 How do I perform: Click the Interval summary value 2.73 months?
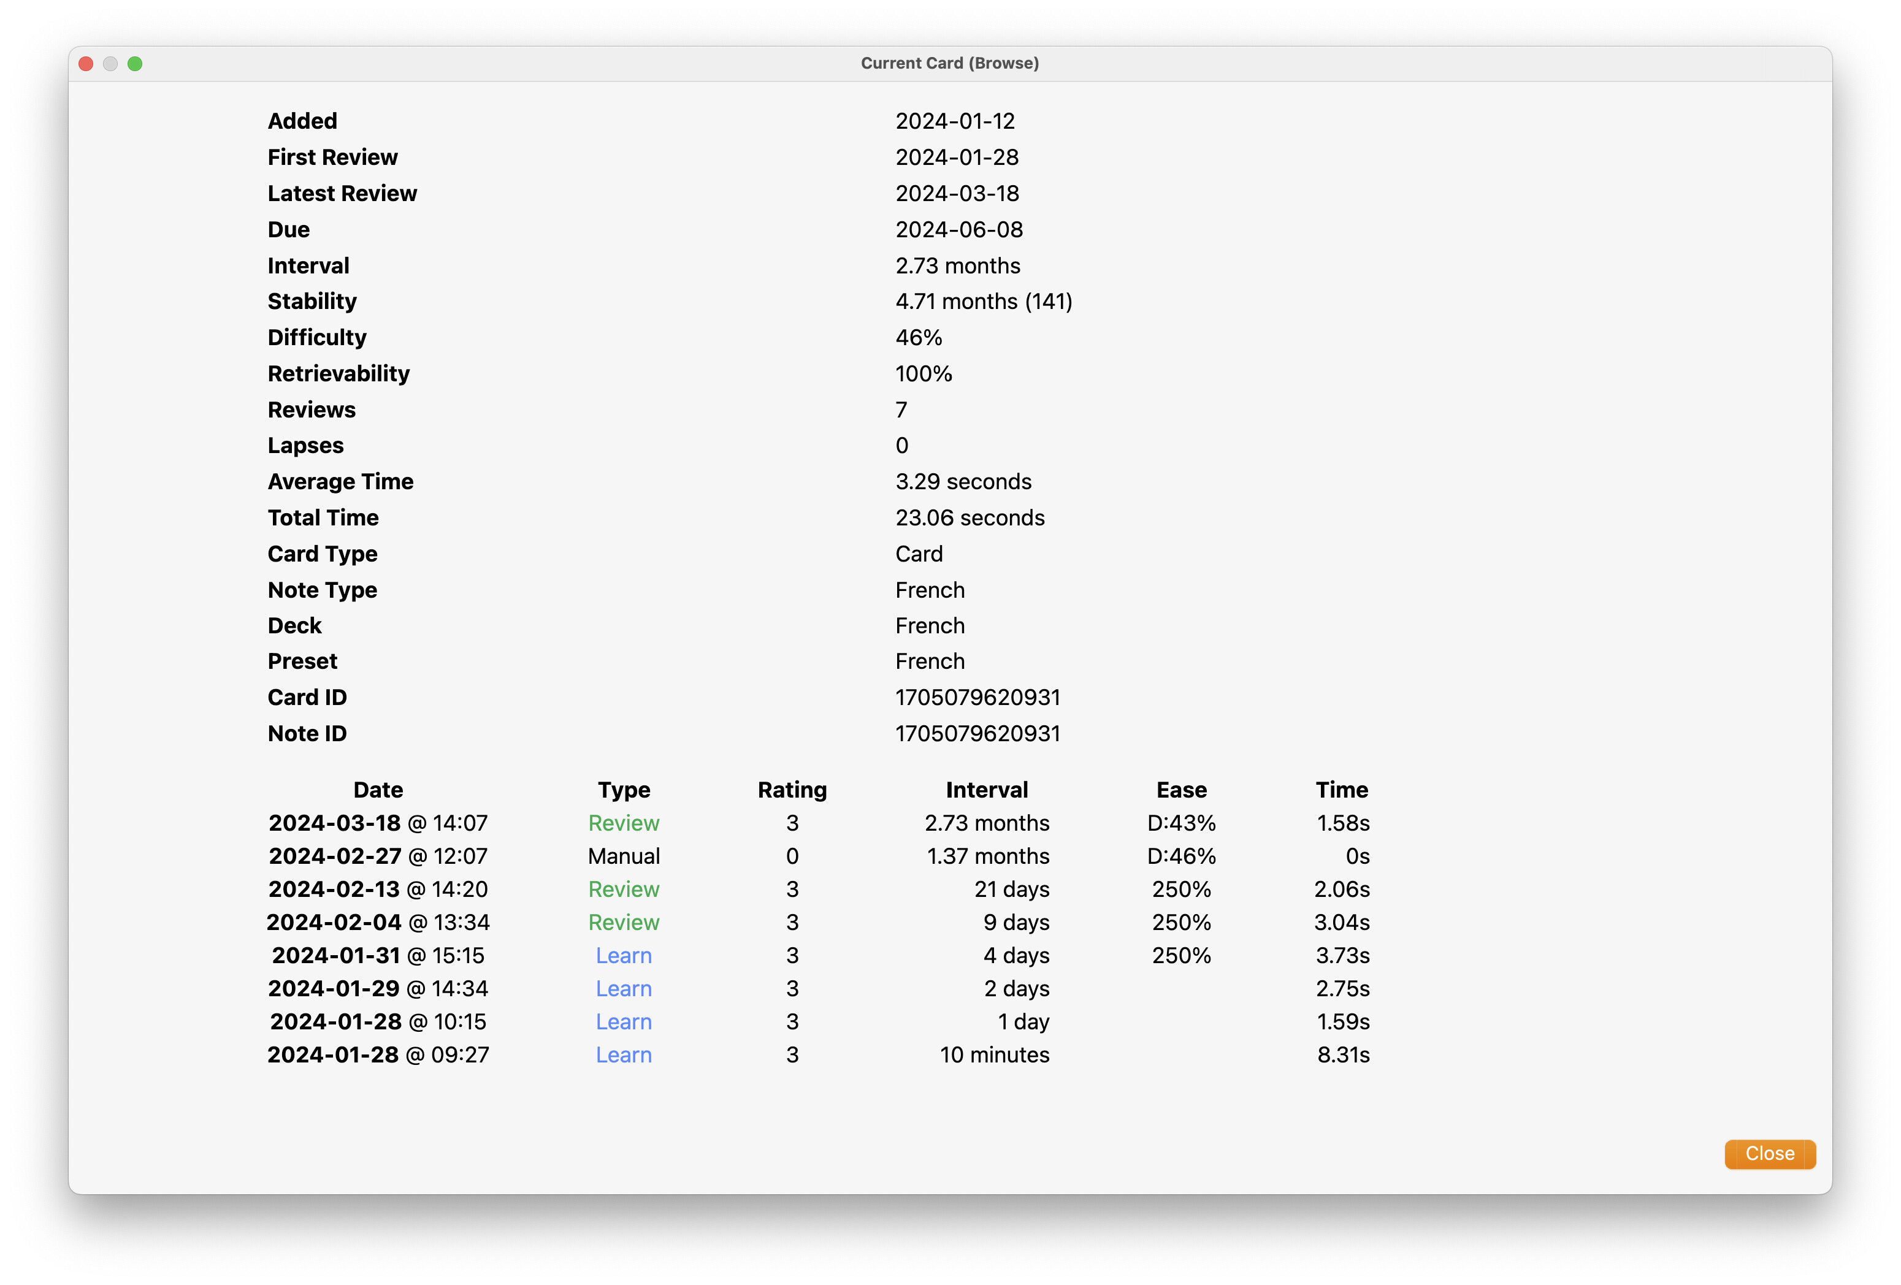point(957,265)
